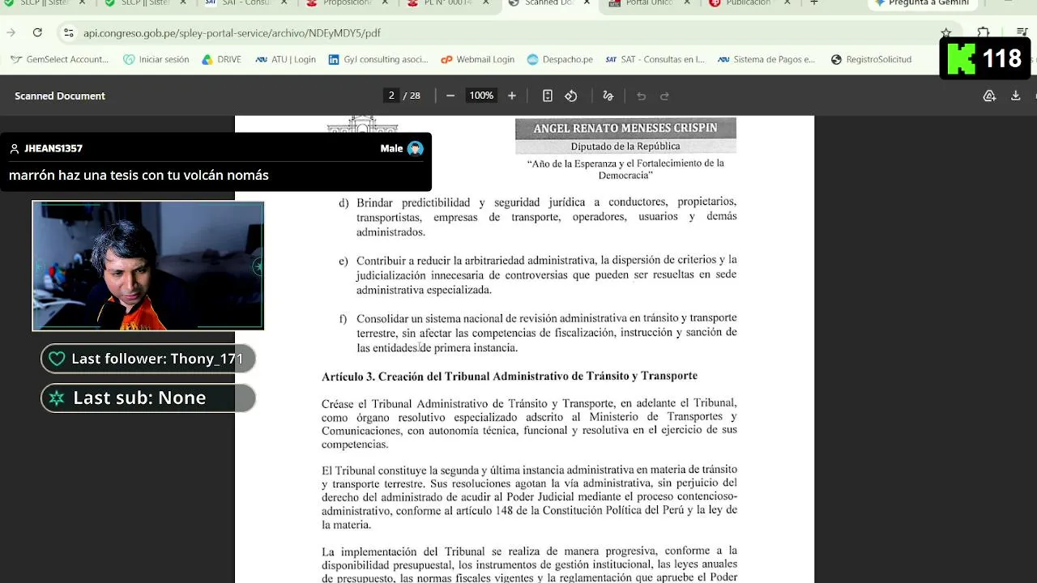Ask Gemini via Pregunta a Gemini

point(921,3)
